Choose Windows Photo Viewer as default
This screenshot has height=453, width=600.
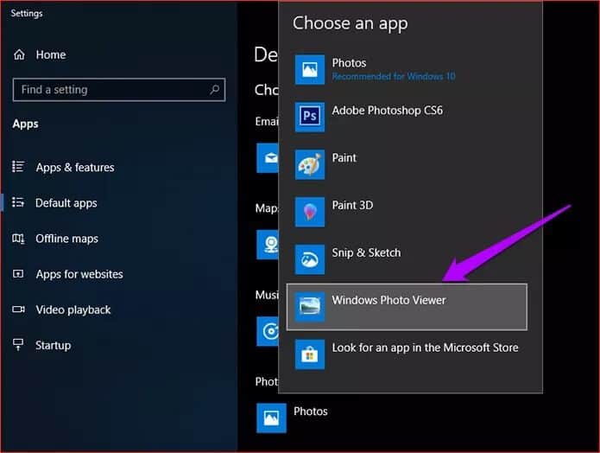[x=407, y=307]
